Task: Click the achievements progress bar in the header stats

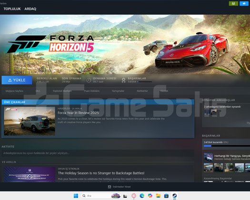Action: (145, 82)
